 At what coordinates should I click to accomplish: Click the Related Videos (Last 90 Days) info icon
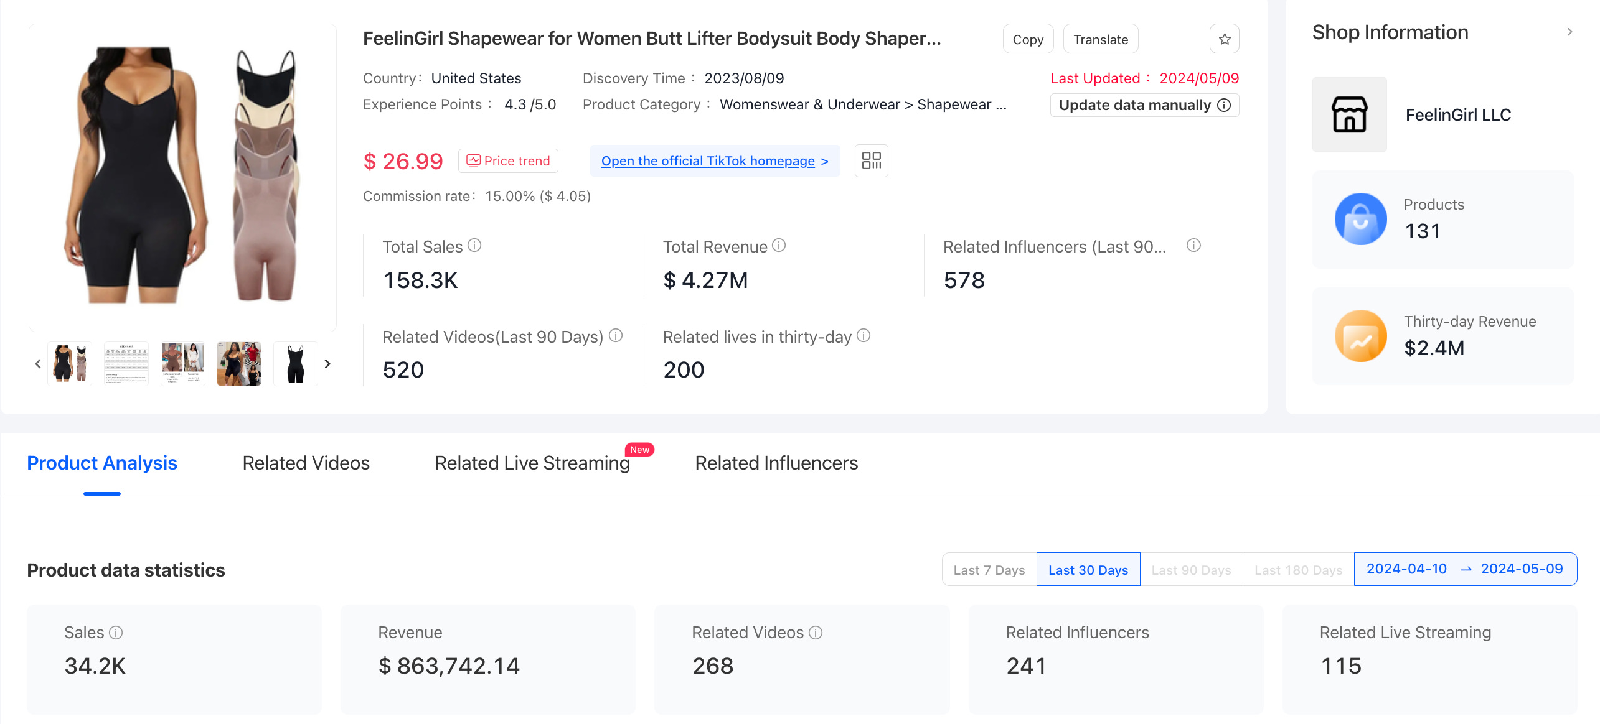(616, 336)
